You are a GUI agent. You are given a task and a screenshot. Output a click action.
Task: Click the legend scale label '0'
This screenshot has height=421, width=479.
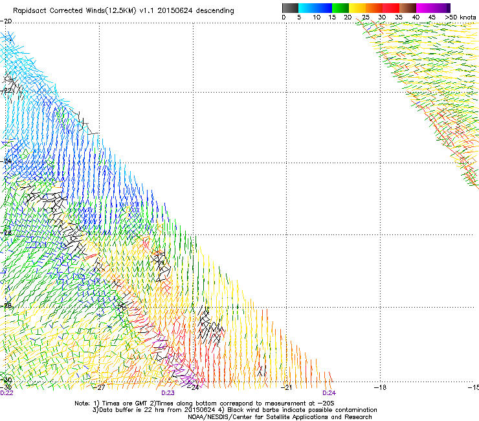point(284,17)
